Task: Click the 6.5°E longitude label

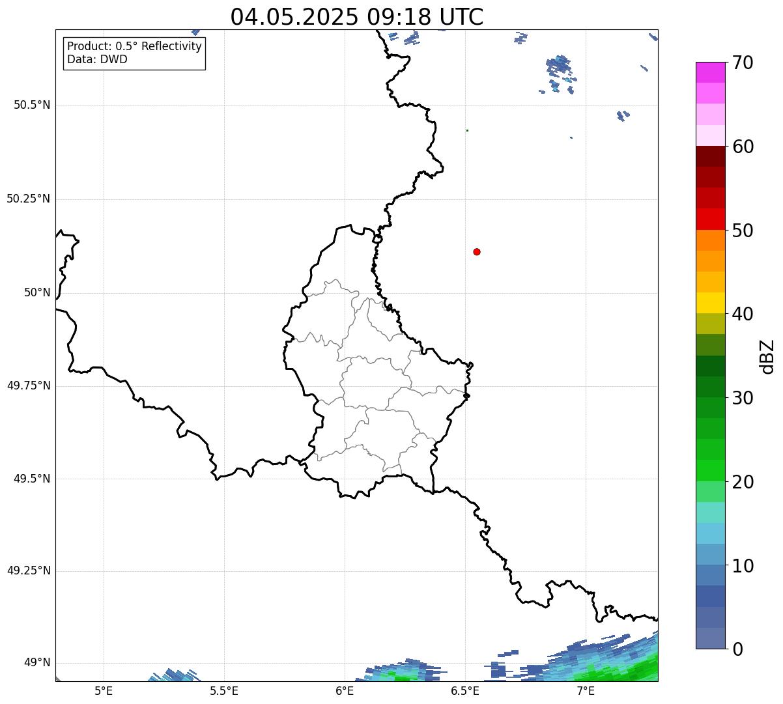Action: point(465,690)
